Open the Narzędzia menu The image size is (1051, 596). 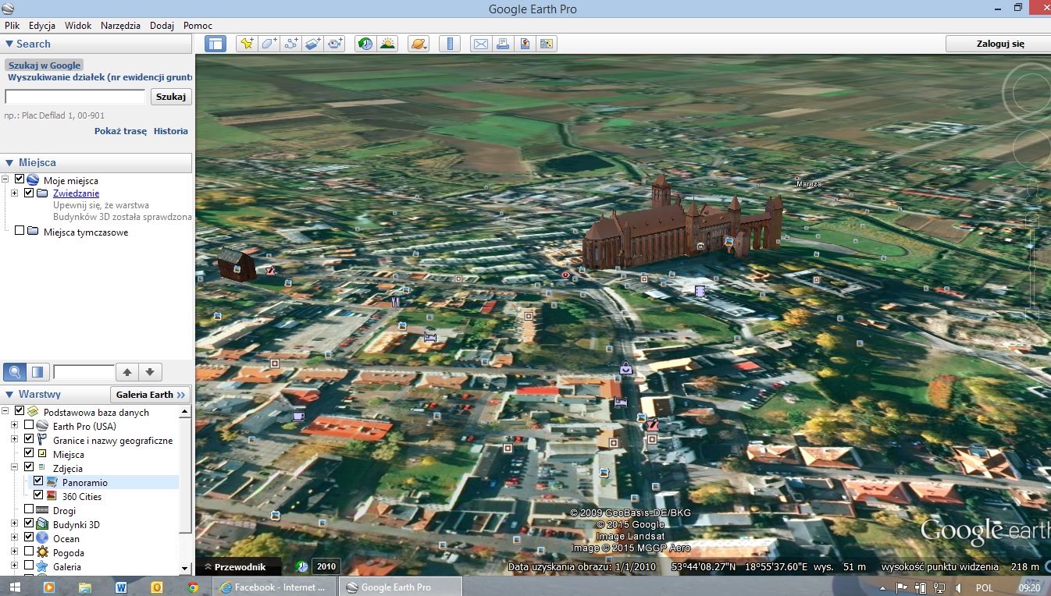pyautogui.click(x=120, y=26)
